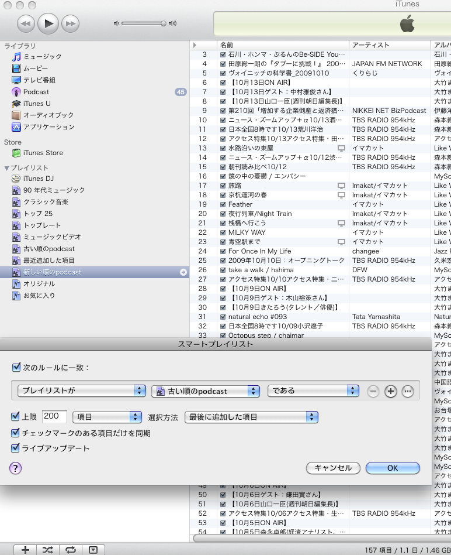Remove the rule with minus button
Viewport: 451px width, 555px height.
point(373,391)
